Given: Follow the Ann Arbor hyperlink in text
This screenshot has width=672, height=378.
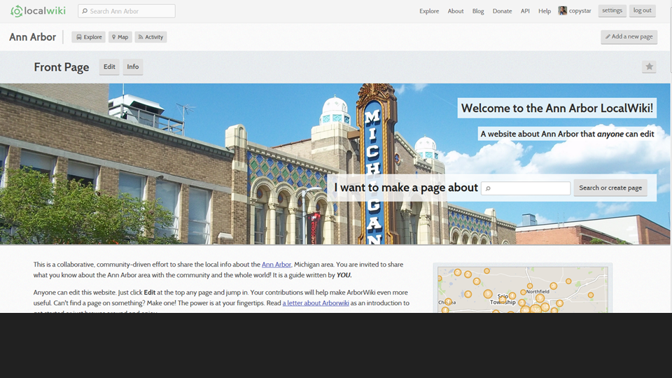Looking at the screenshot, I should point(276,265).
